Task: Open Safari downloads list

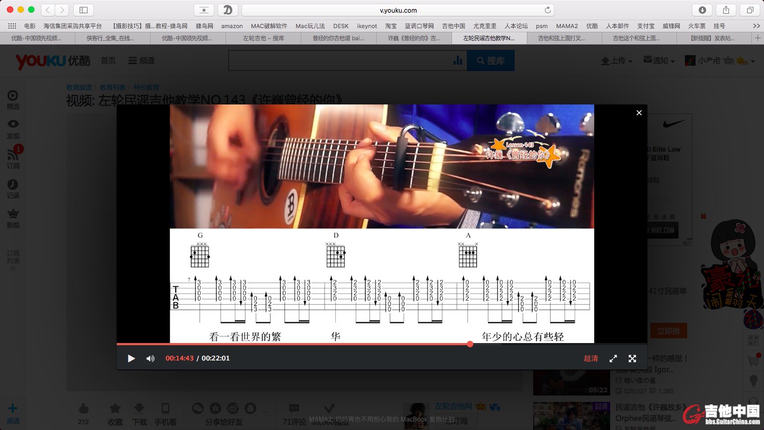Action: pos(702,10)
